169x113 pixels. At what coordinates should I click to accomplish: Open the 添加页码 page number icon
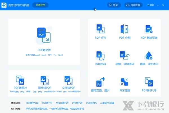click(101, 56)
